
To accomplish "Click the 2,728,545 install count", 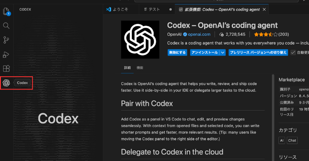I will [236, 34].
